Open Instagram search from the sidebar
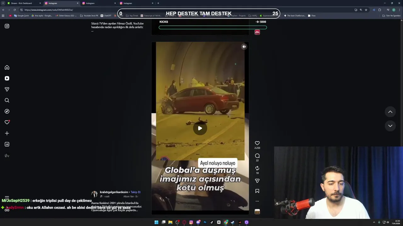403x226 pixels. (x=7, y=100)
